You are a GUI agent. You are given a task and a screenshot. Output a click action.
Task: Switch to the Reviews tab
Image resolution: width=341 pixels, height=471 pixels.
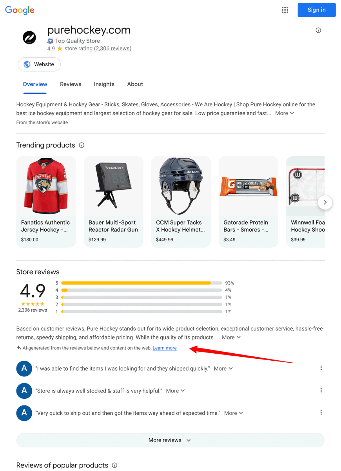pos(71,84)
